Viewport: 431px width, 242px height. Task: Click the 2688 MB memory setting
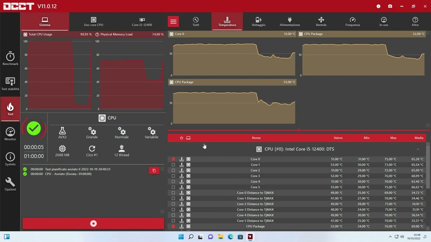pos(62,151)
